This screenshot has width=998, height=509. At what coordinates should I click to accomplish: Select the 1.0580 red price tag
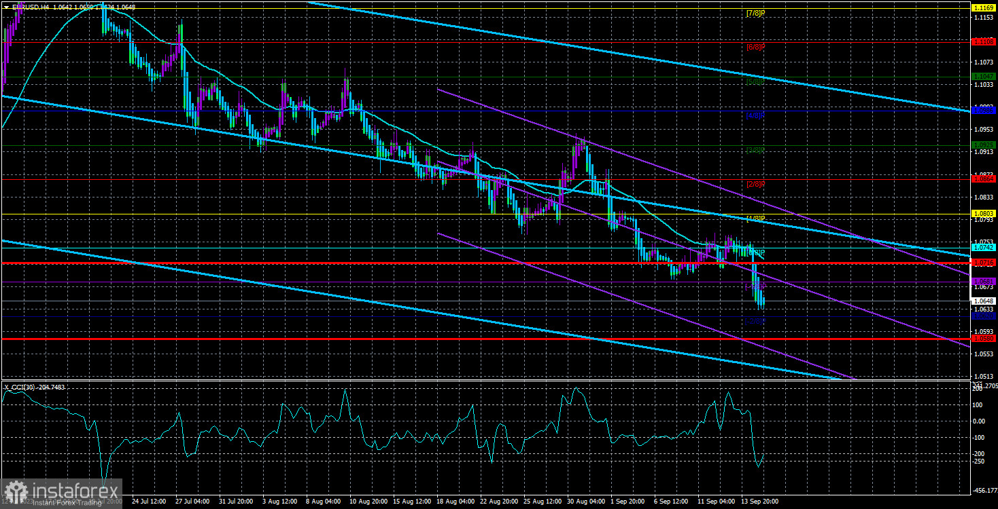[x=984, y=338]
